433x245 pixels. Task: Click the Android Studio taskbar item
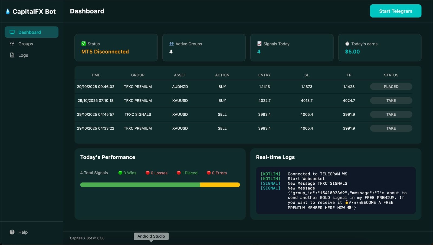coord(151,236)
